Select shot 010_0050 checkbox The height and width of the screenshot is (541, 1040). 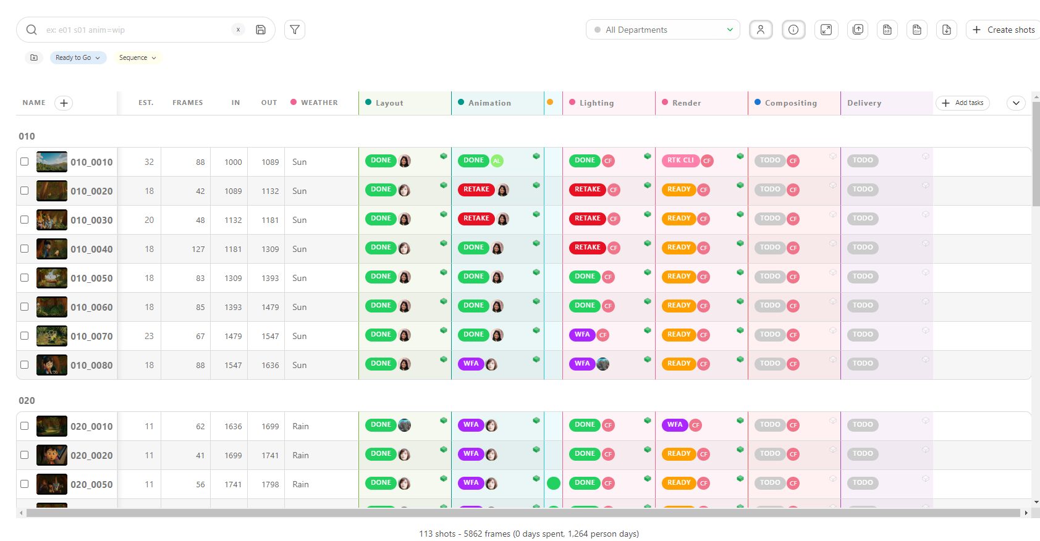(24, 277)
